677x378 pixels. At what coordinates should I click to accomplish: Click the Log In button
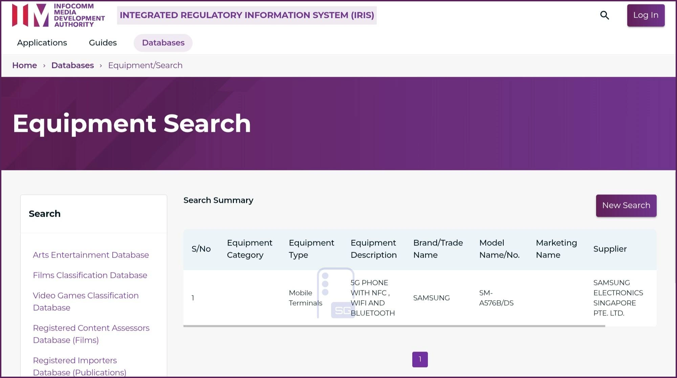coord(646,15)
